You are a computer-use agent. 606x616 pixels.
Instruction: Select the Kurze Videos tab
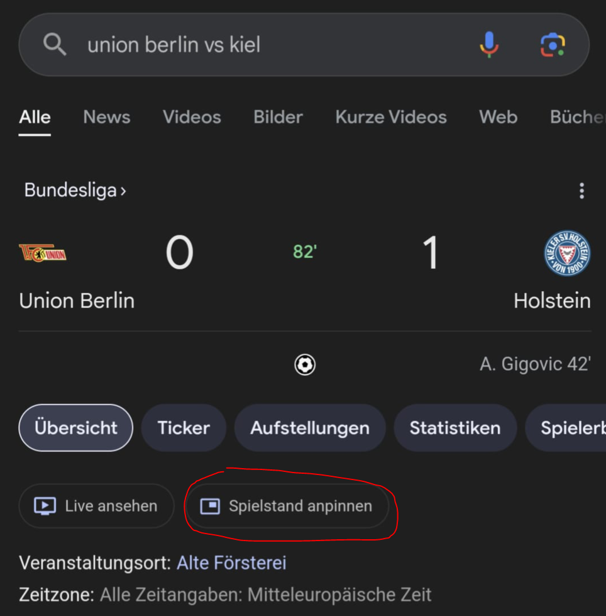pos(391,117)
